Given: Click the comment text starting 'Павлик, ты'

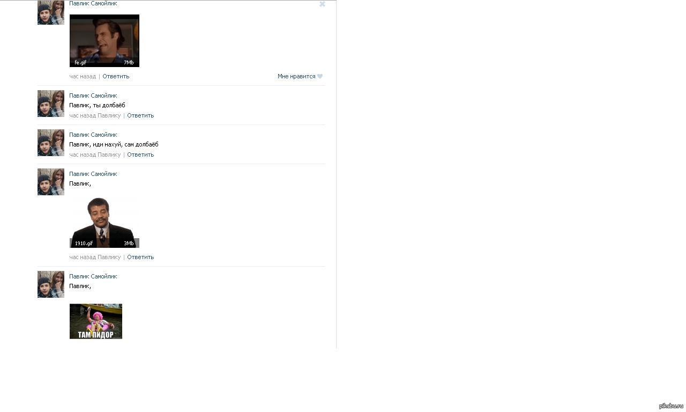Looking at the screenshot, I should pyautogui.click(x=97, y=105).
